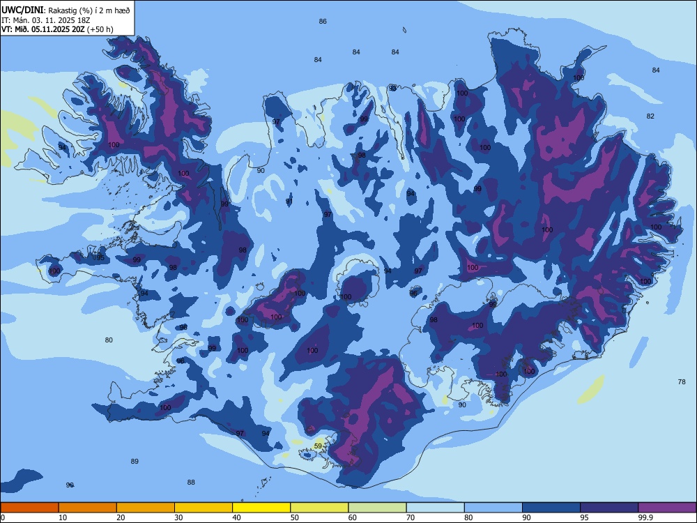Image resolution: width=697 pixels, height=523 pixels.
Task: Click the '10' color bar tick label
Action: click(63, 517)
